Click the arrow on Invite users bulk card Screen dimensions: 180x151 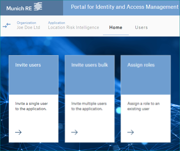pyautogui.click(x=74, y=132)
